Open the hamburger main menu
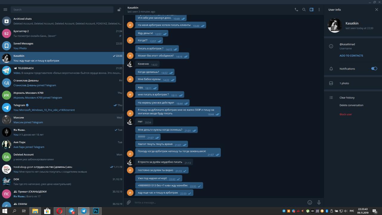 [x=5, y=10]
